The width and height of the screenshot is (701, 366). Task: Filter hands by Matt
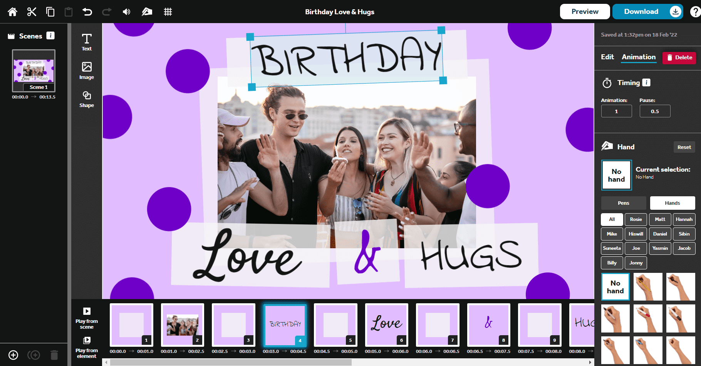(660, 219)
